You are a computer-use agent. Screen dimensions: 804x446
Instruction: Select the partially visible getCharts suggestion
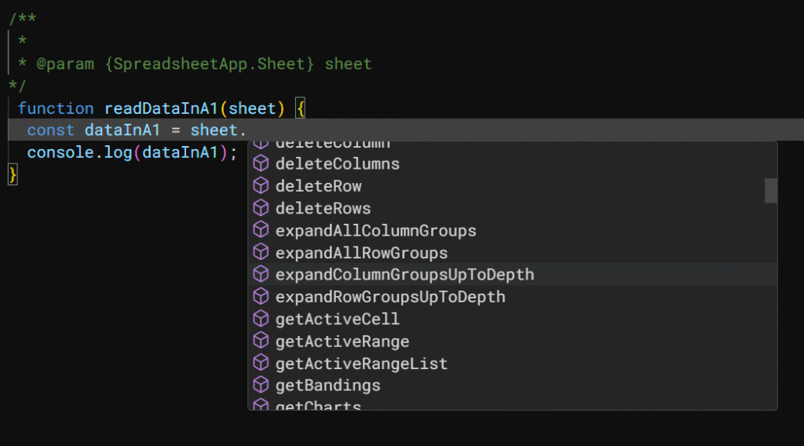point(318,405)
